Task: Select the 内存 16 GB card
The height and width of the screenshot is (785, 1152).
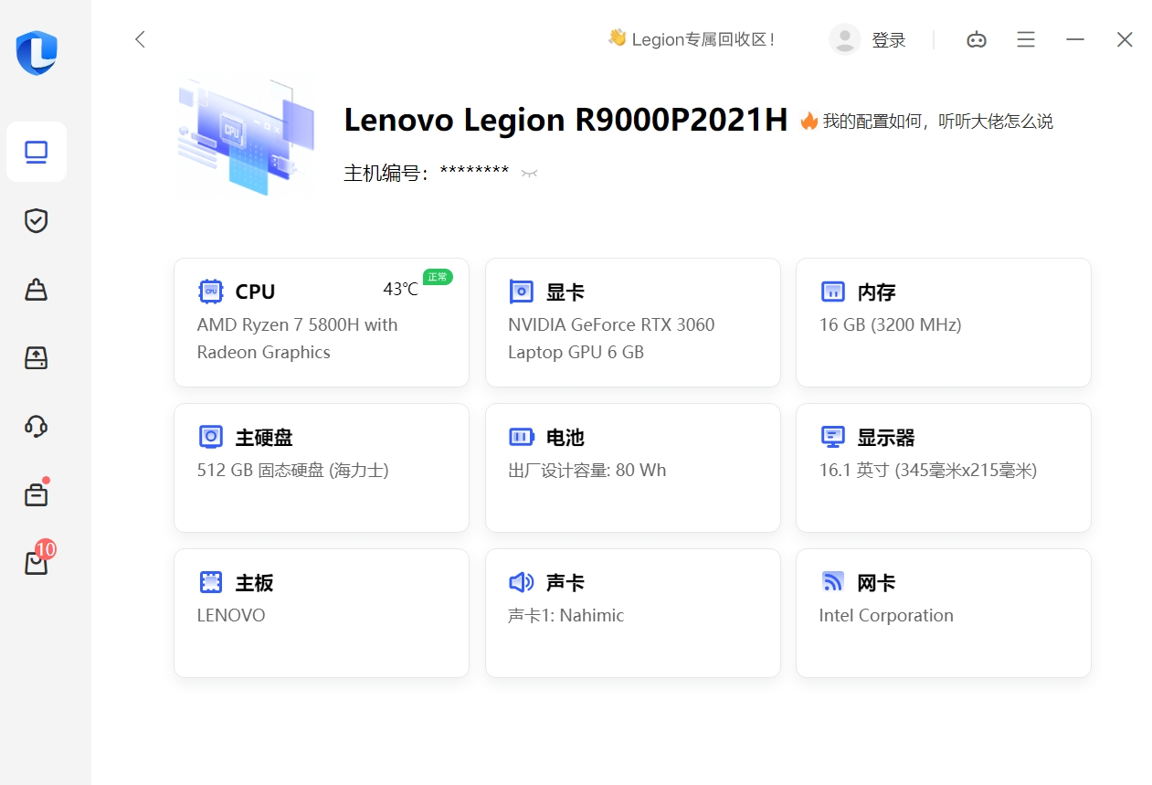Action: (x=943, y=323)
